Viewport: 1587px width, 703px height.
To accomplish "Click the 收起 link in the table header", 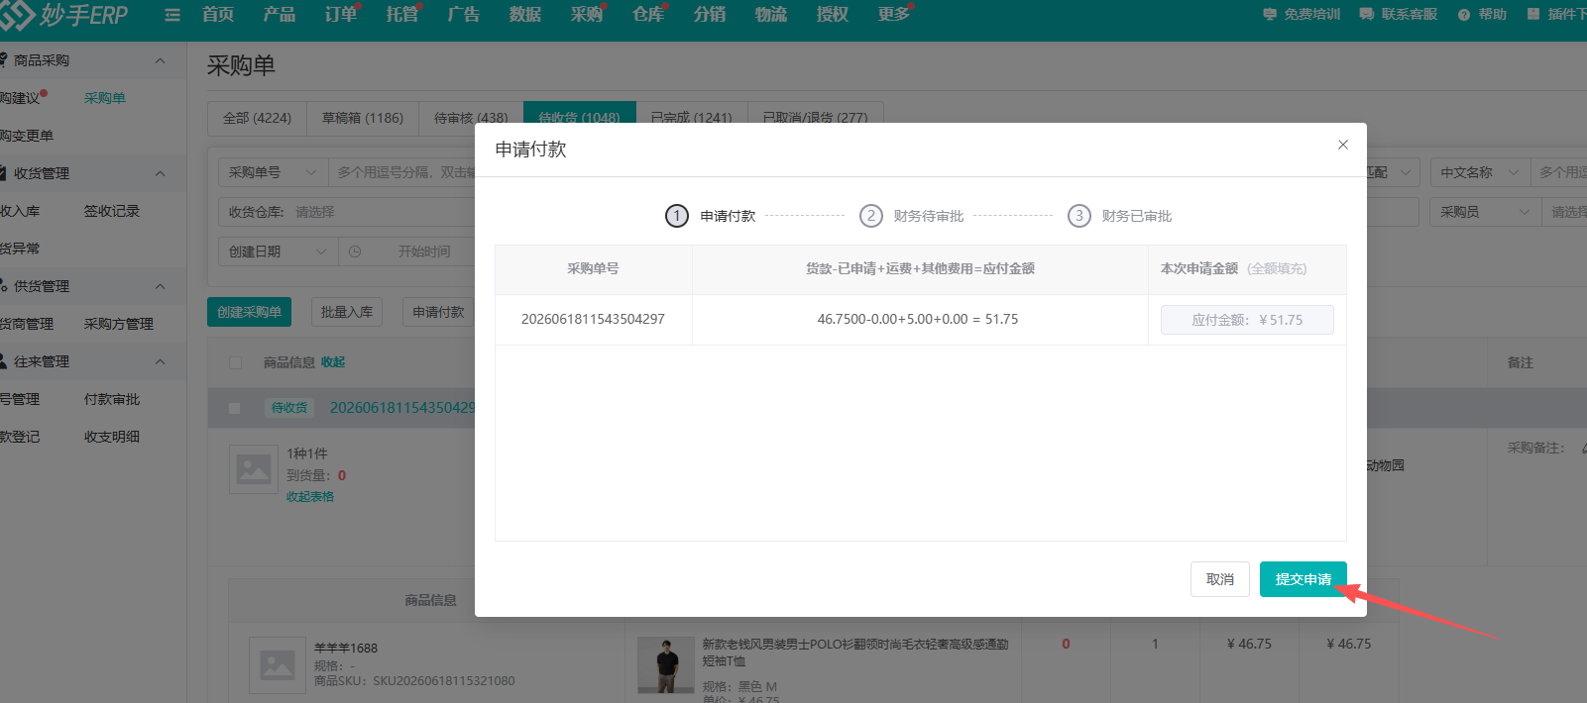I will click(333, 362).
